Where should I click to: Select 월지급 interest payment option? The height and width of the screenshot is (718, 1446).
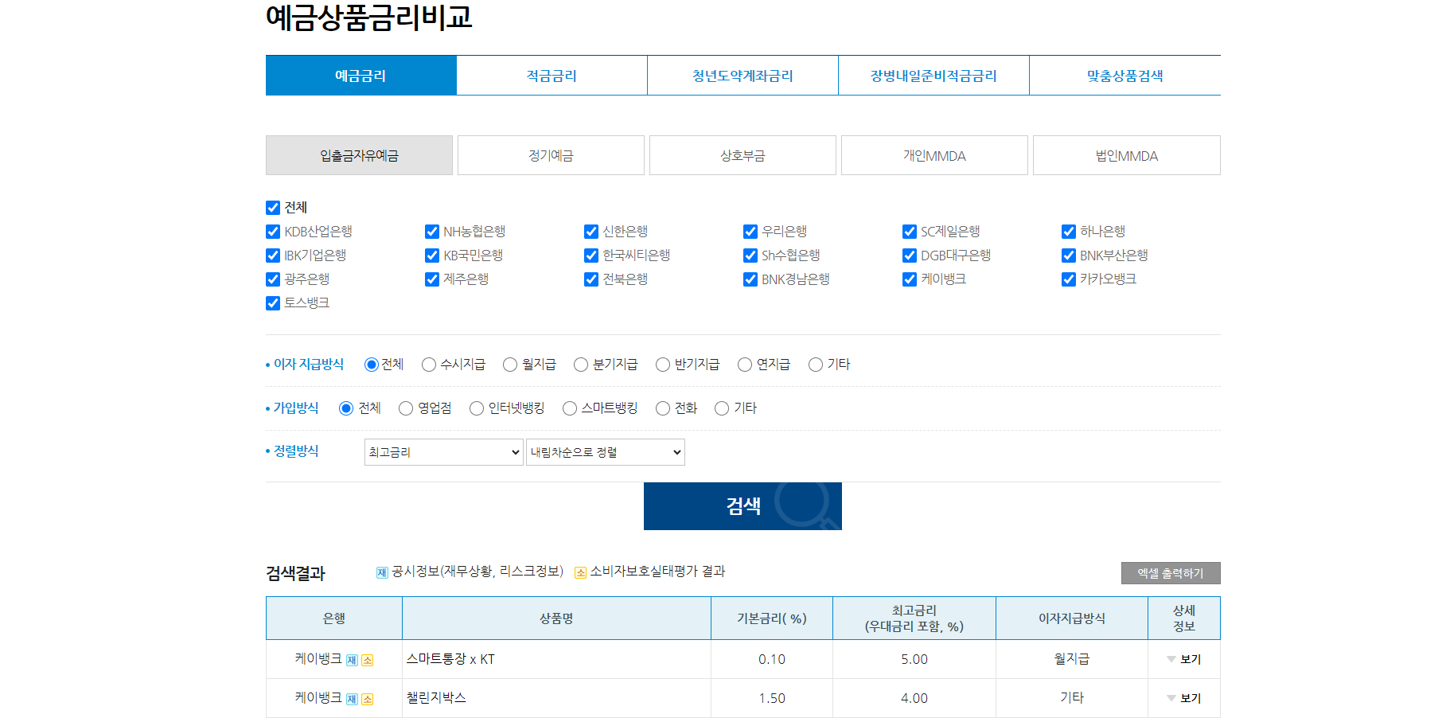510,365
